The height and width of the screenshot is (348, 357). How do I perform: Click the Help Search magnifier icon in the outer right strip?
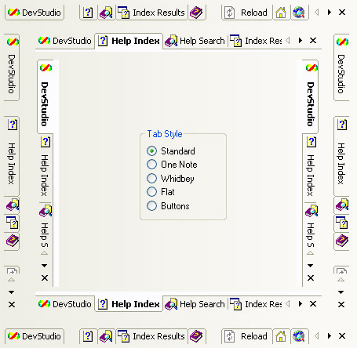[341, 205]
